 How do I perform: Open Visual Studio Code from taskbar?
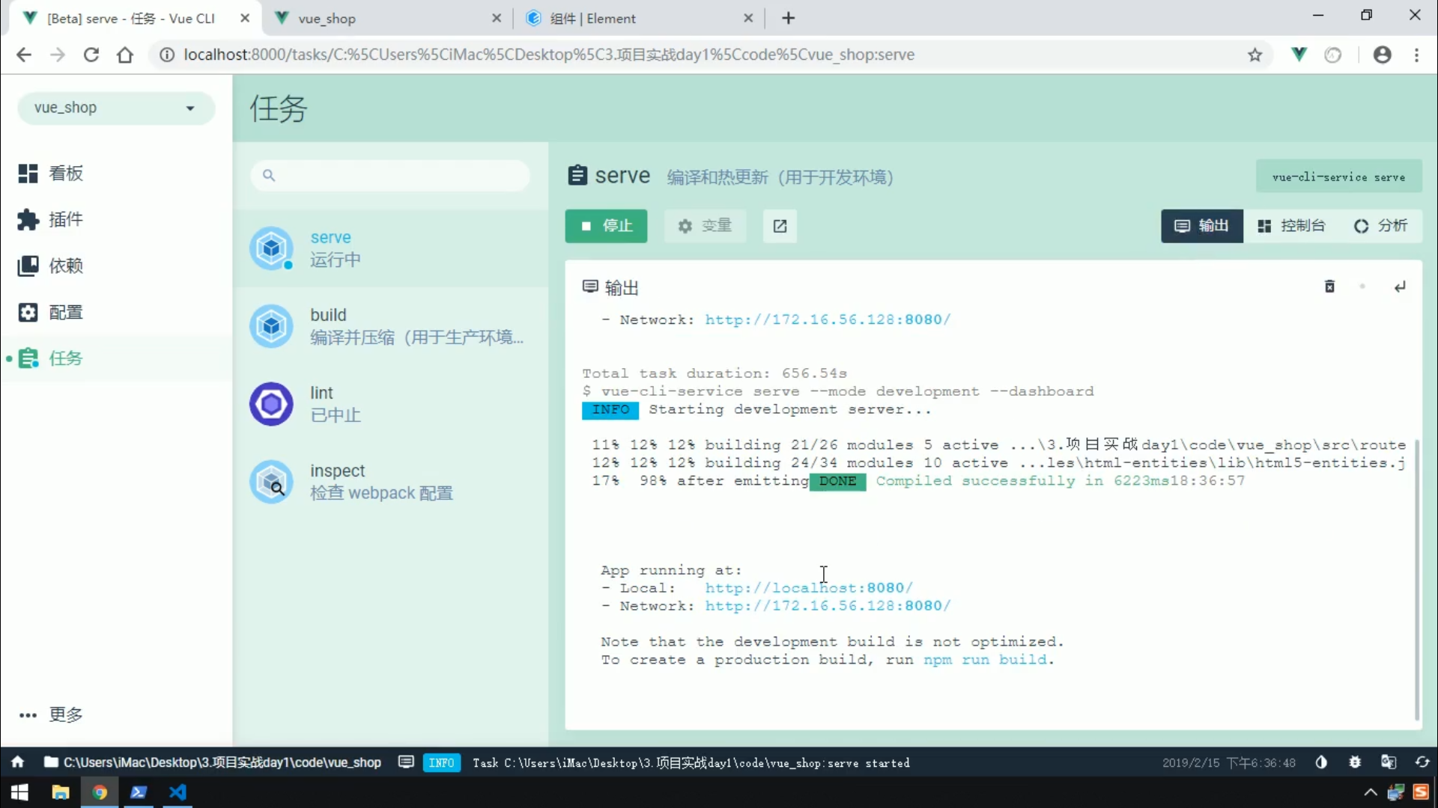click(x=178, y=792)
